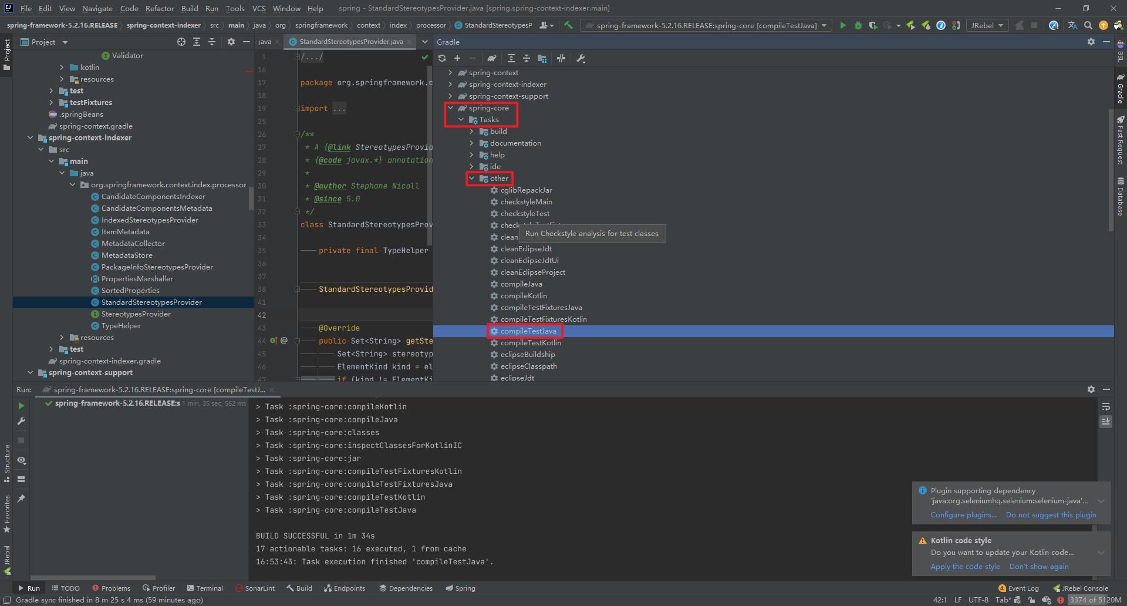The width and height of the screenshot is (1127, 606).
Task: Toggle Show Dependencies in Gradle toolbar
Action: tap(542, 58)
